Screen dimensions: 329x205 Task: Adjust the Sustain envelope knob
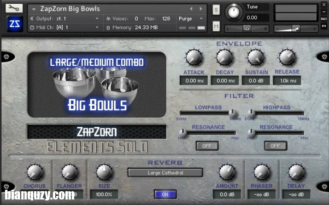tap(256, 57)
